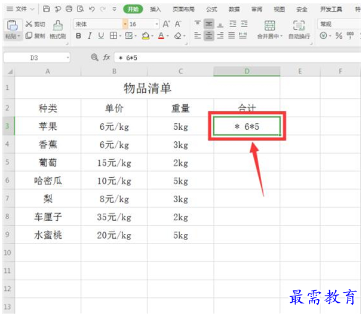The image size is (362, 316).
Task: Select column D header
Action: [x=247, y=71]
